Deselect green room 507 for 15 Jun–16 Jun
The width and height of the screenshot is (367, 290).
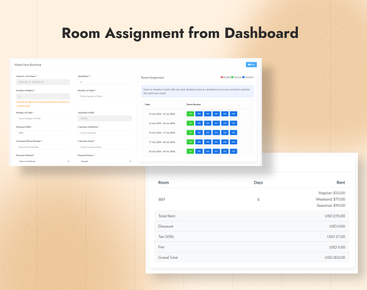(x=190, y=123)
